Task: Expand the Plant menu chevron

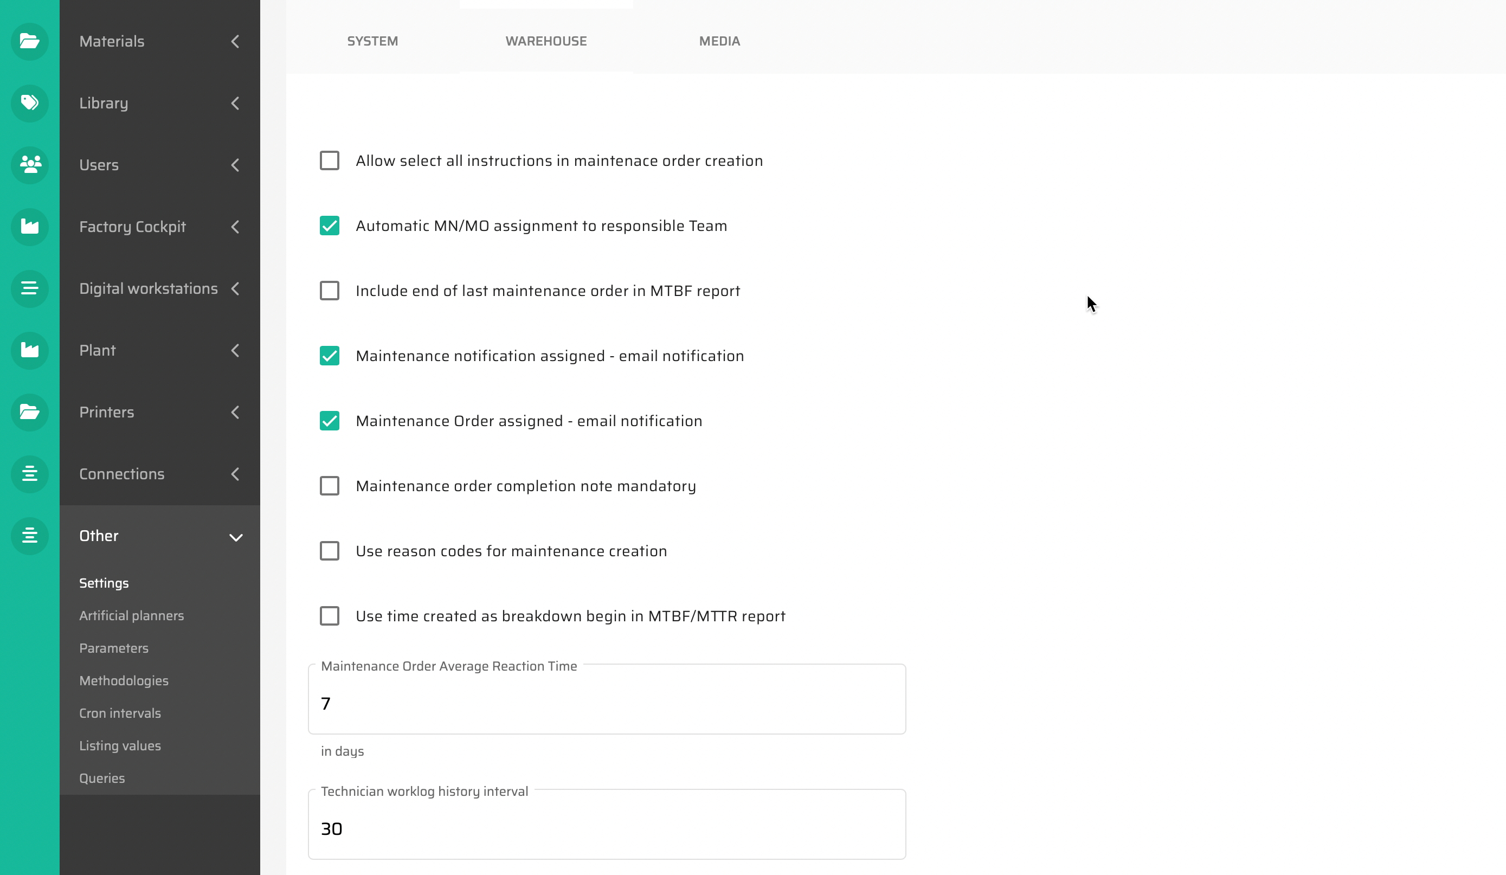Action: coord(235,350)
